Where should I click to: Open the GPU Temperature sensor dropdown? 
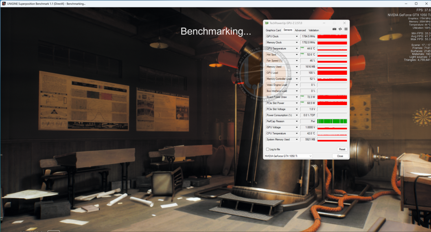(x=297, y=48)
